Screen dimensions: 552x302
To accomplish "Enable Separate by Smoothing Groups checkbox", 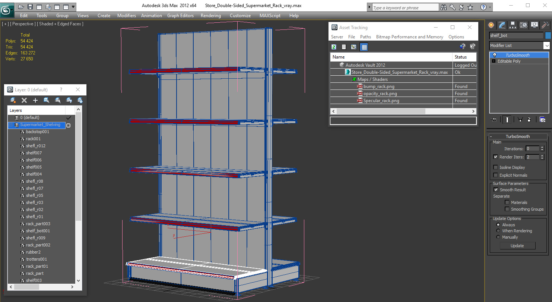I will pos(507,209).
